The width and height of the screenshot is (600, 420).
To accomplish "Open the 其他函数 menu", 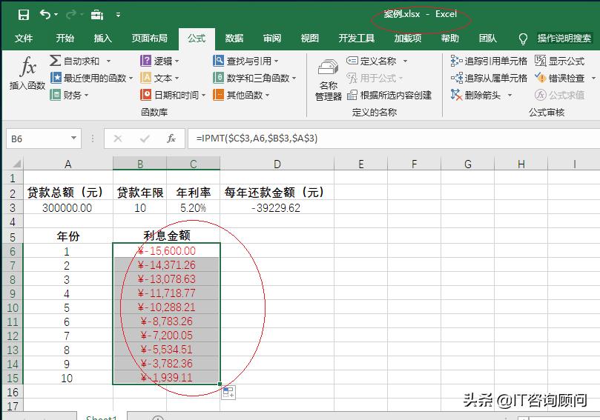I will [x=241, y=95].
